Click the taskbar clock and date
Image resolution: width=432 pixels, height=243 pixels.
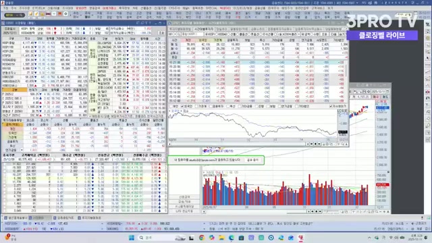coord(415,238)
